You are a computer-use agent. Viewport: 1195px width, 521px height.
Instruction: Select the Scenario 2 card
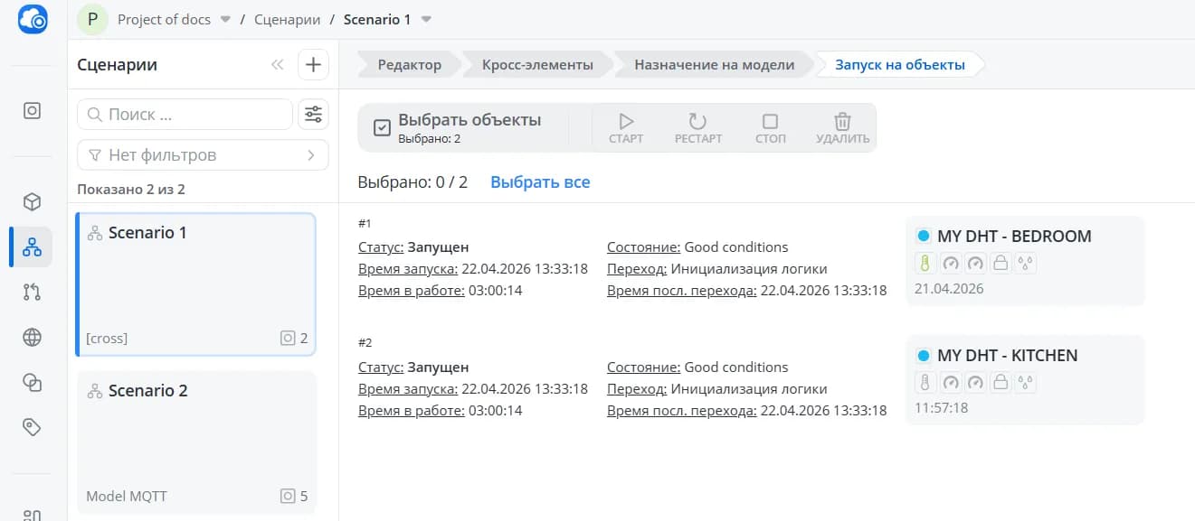(x=196, y=442)
